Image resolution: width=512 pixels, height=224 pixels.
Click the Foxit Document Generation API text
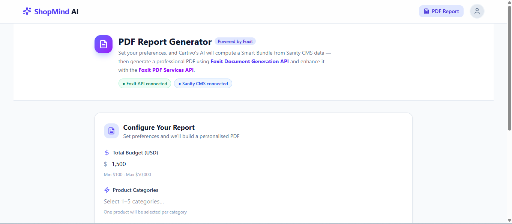pyautogui.click(x=250, y=61)
